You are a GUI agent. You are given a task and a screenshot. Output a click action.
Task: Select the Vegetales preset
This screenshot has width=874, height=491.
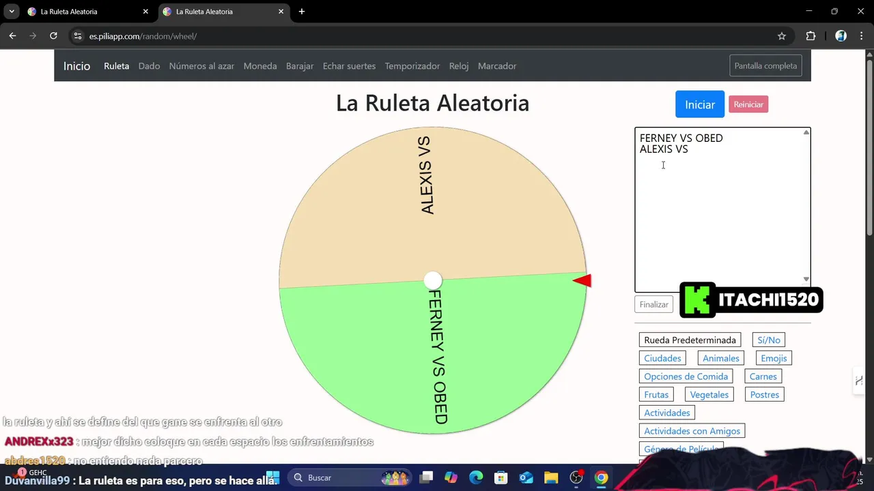(x=709, y=394)
